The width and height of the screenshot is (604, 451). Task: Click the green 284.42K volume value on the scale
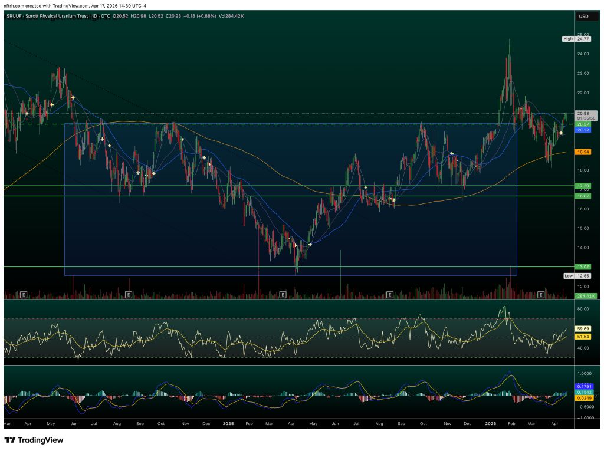(585, 297)
